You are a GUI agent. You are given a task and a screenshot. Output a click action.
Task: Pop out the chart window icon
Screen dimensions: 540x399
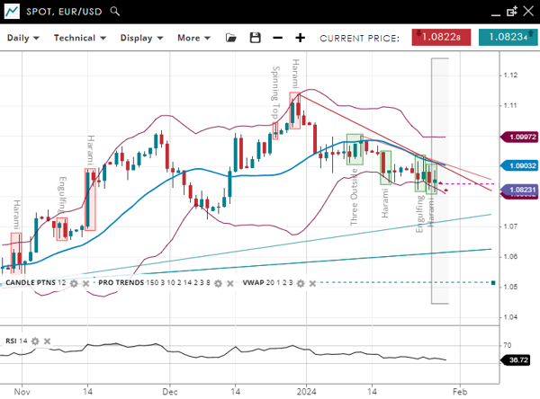point(511,12)
